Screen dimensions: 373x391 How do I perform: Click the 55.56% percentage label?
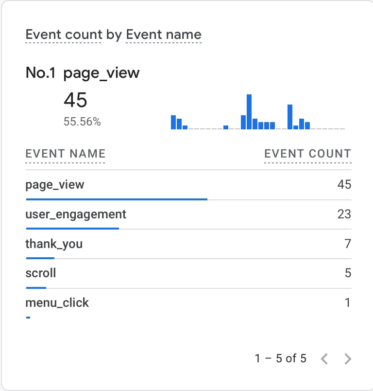coord(82,122)
